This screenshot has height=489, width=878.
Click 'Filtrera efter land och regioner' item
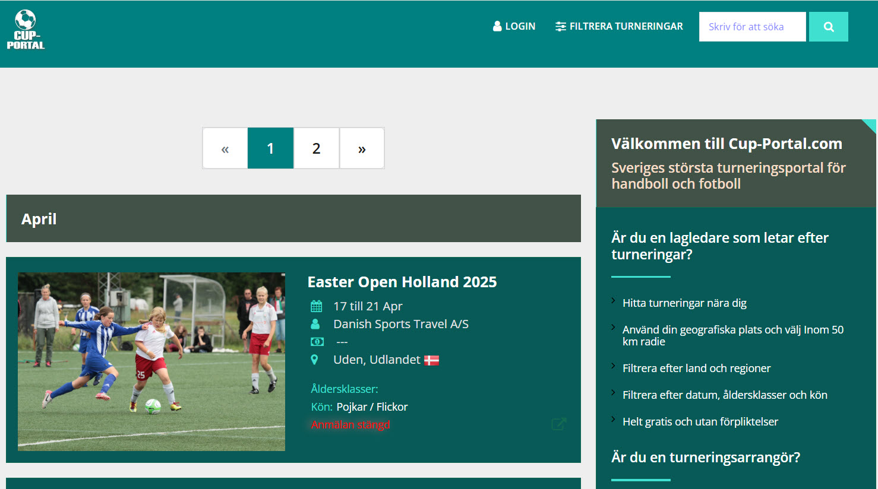click(696, 369)
